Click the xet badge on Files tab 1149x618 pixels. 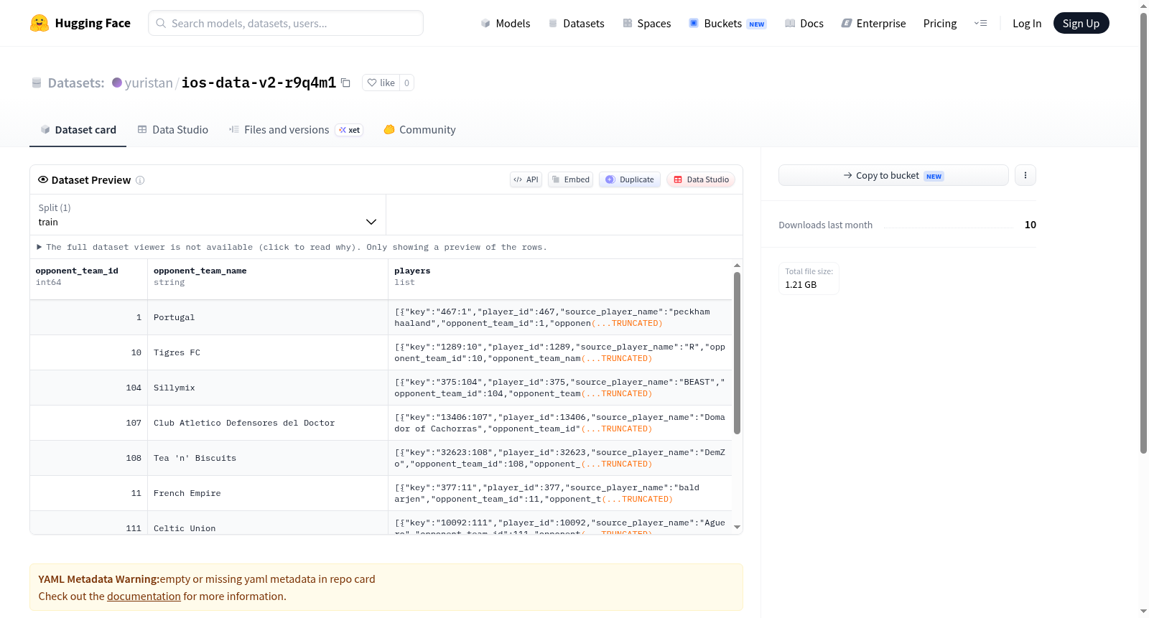(x=349, y=130)
